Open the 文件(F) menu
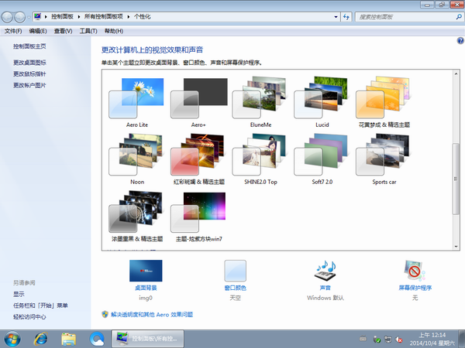 coord(13,31)
